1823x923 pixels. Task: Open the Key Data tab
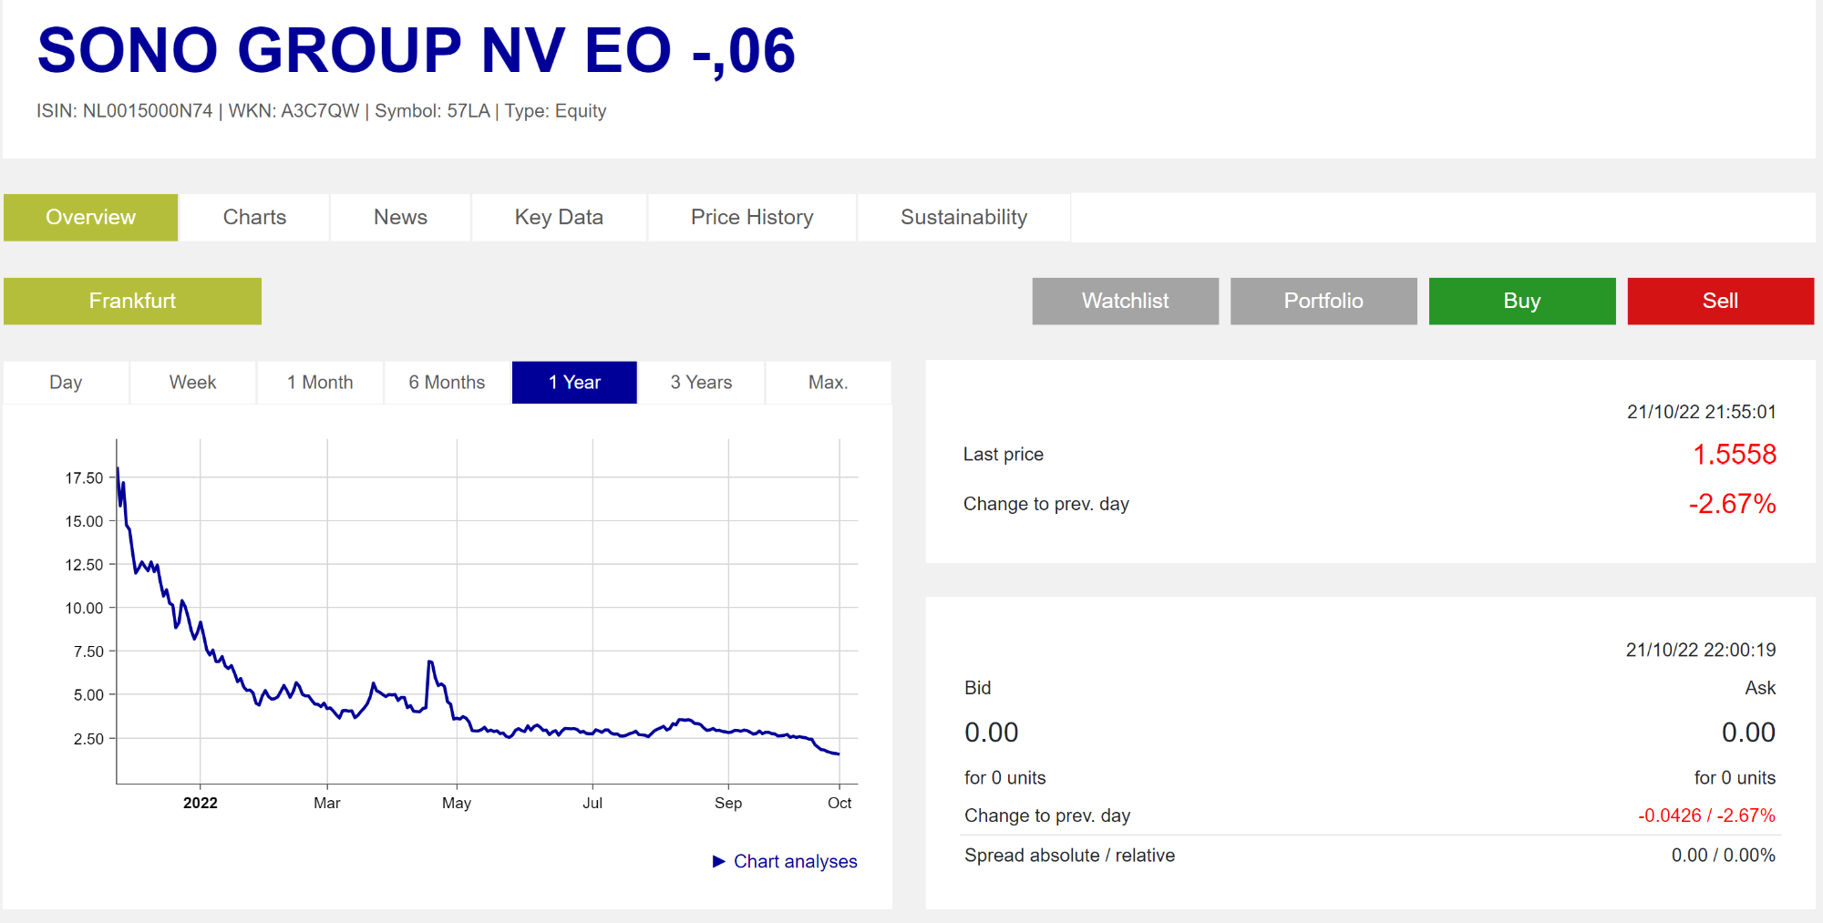(559, 217)
